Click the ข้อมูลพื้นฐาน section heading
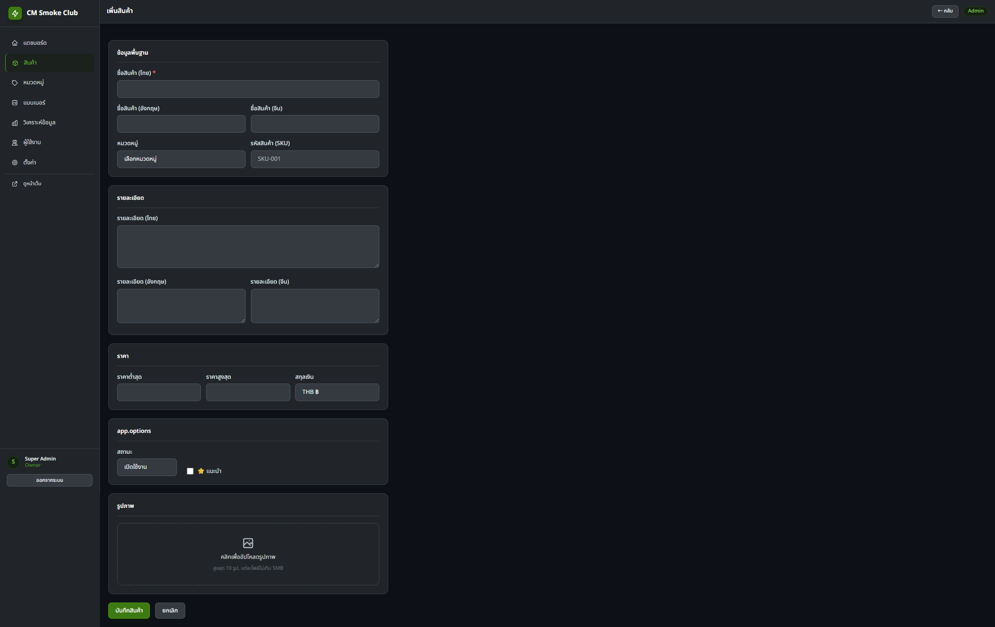Screen dimensions: 995x627 (133, 53)
